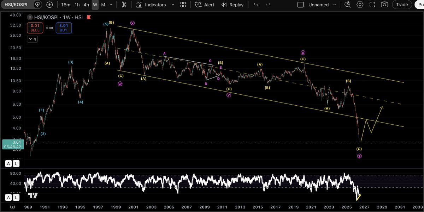Select the blue (3) wave label
This screenshot has width=424, height=212.
[71, 62]
